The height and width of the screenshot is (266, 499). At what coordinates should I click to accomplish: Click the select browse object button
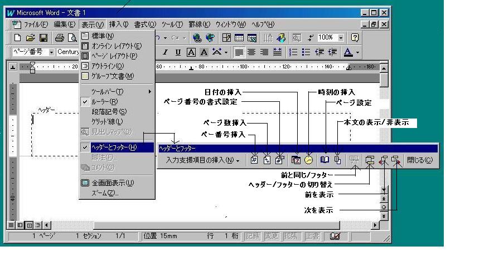point(384,207)
